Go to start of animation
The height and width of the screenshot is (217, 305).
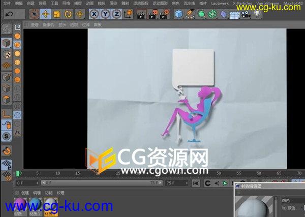[196, 183]
